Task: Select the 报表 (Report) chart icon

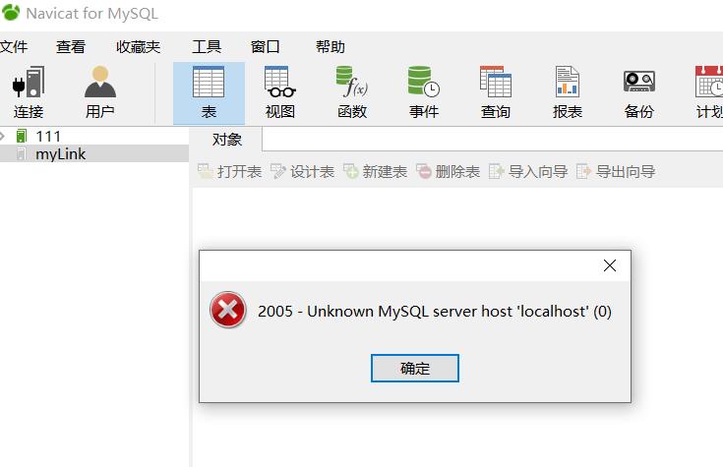Action: click(568, 92)
